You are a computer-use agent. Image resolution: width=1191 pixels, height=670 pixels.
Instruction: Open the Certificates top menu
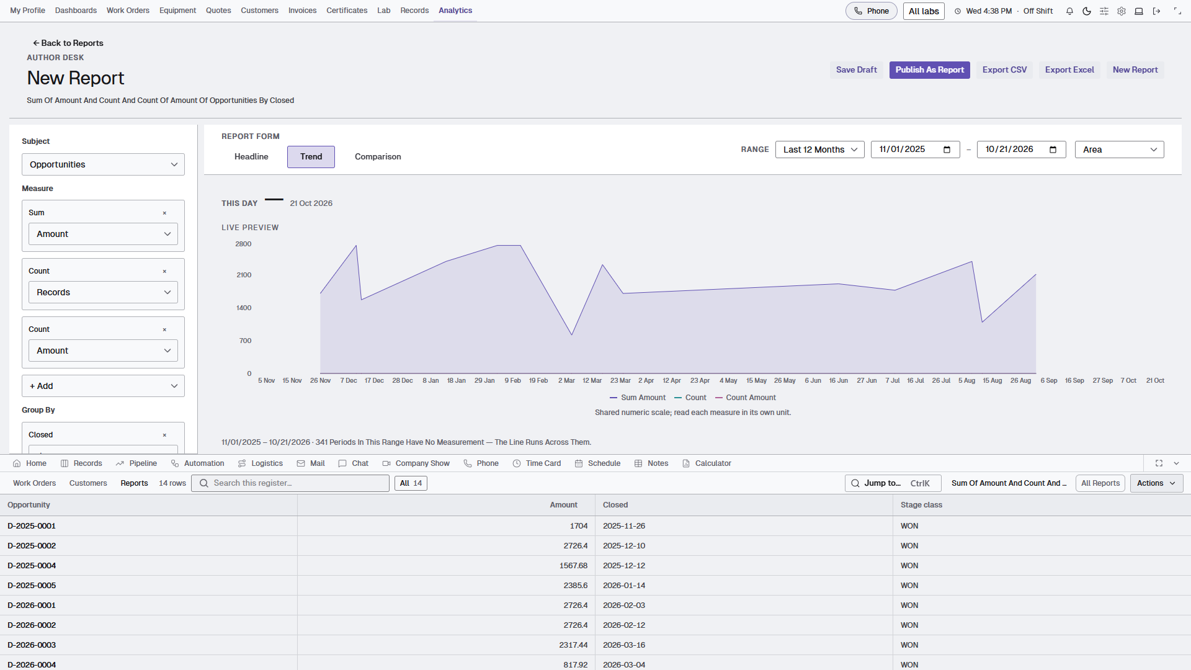[347, 11]
